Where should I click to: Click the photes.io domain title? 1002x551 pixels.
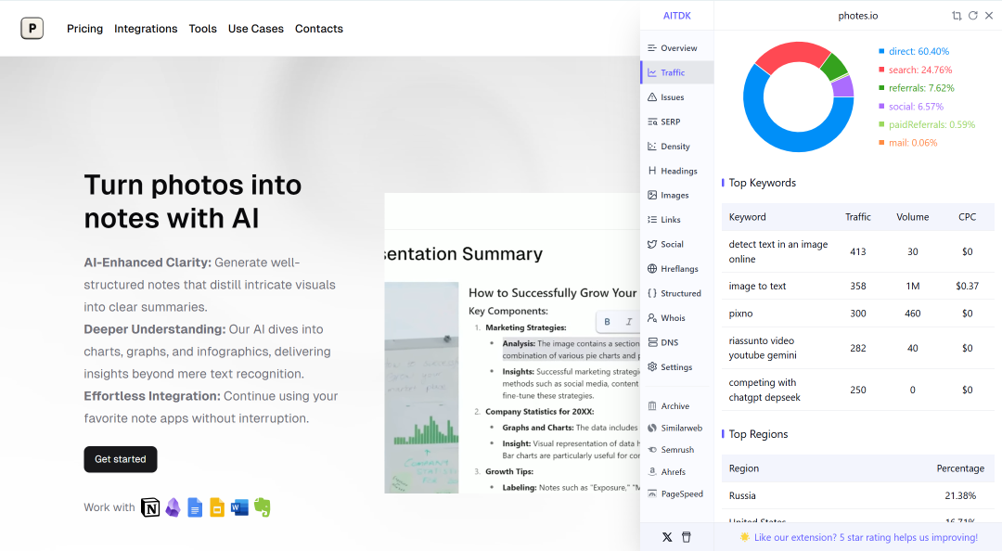point(857,16)
